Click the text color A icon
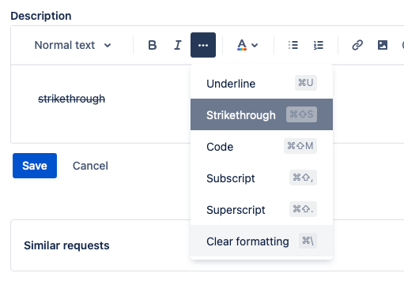The height and width of the screenshot is (288, 404). [x=242, y=45]
